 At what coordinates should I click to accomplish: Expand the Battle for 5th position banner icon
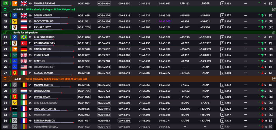tap(5, 32)
